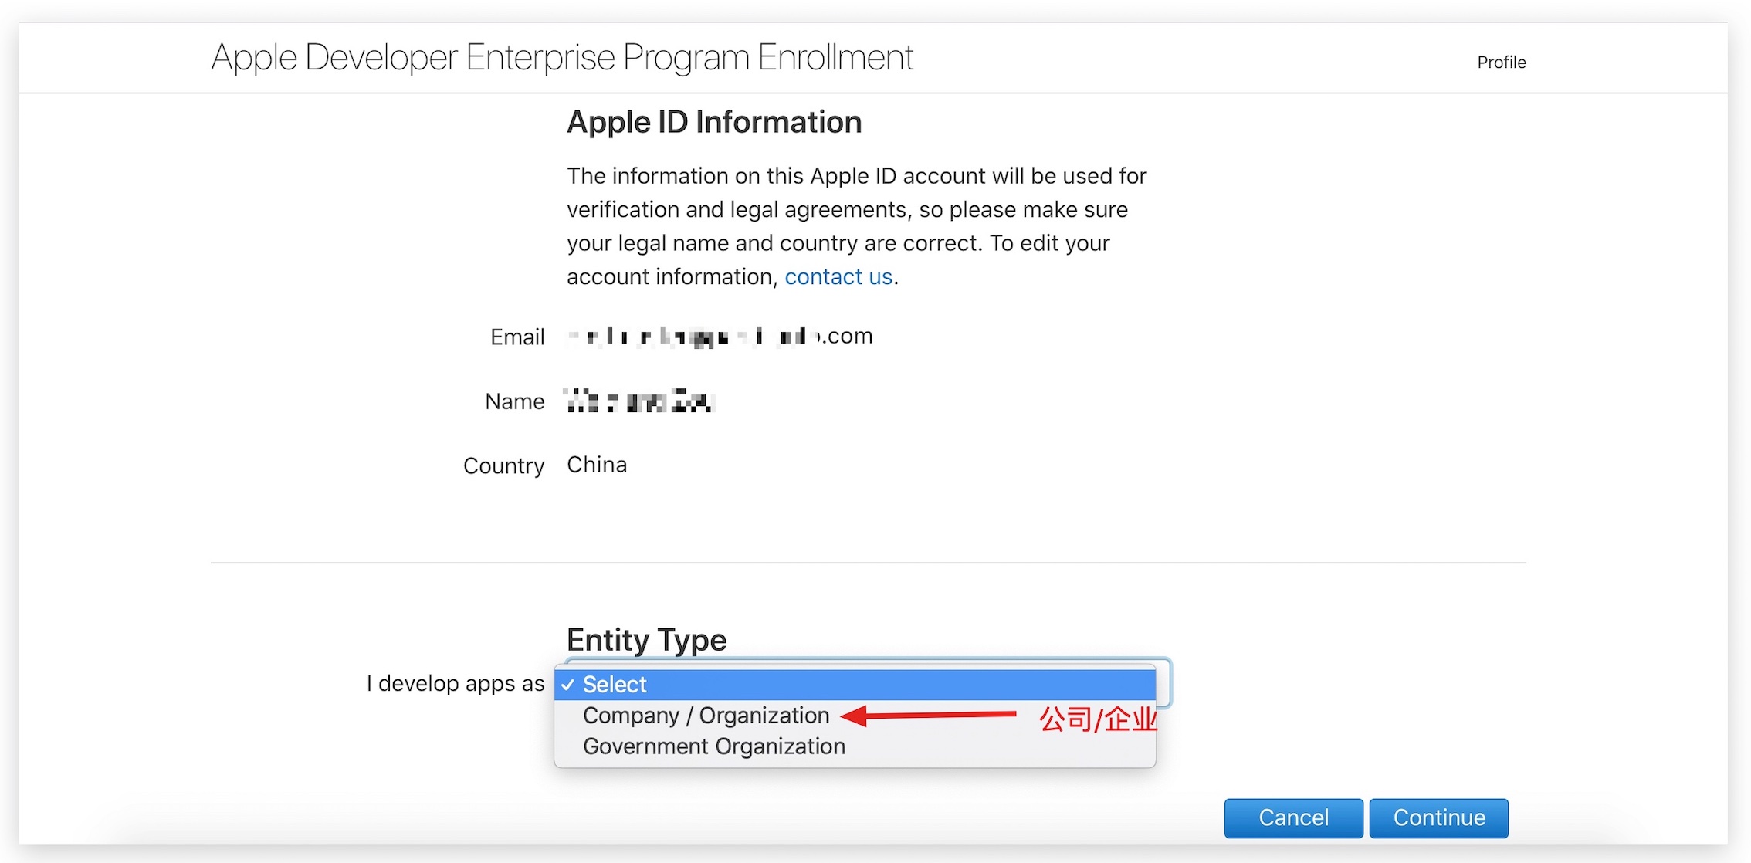Click the China country value
Image resolution: width=1751 pixels, height=863 pixels.
tap(597, 465)
